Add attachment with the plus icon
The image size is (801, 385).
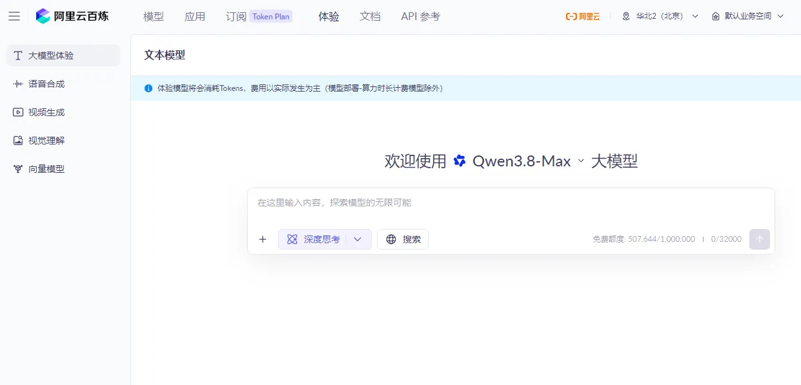click(x=263, y=239)
